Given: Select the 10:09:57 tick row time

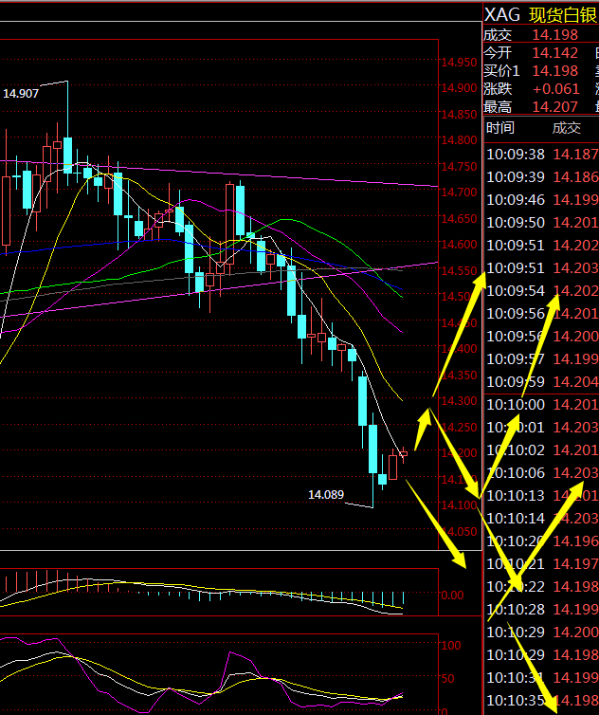Looking at the screenshot, I should point(516,359).
